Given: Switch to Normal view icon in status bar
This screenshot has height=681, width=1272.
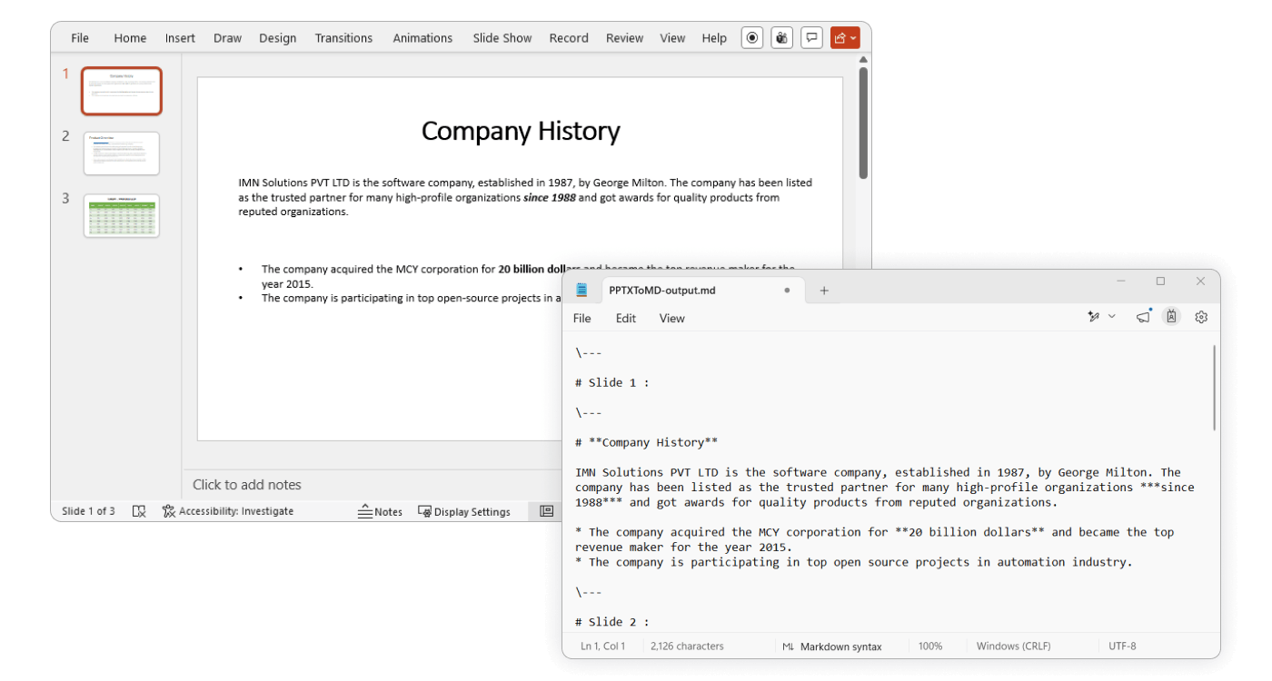Looking at the screenshot, I should coord(546,511).
